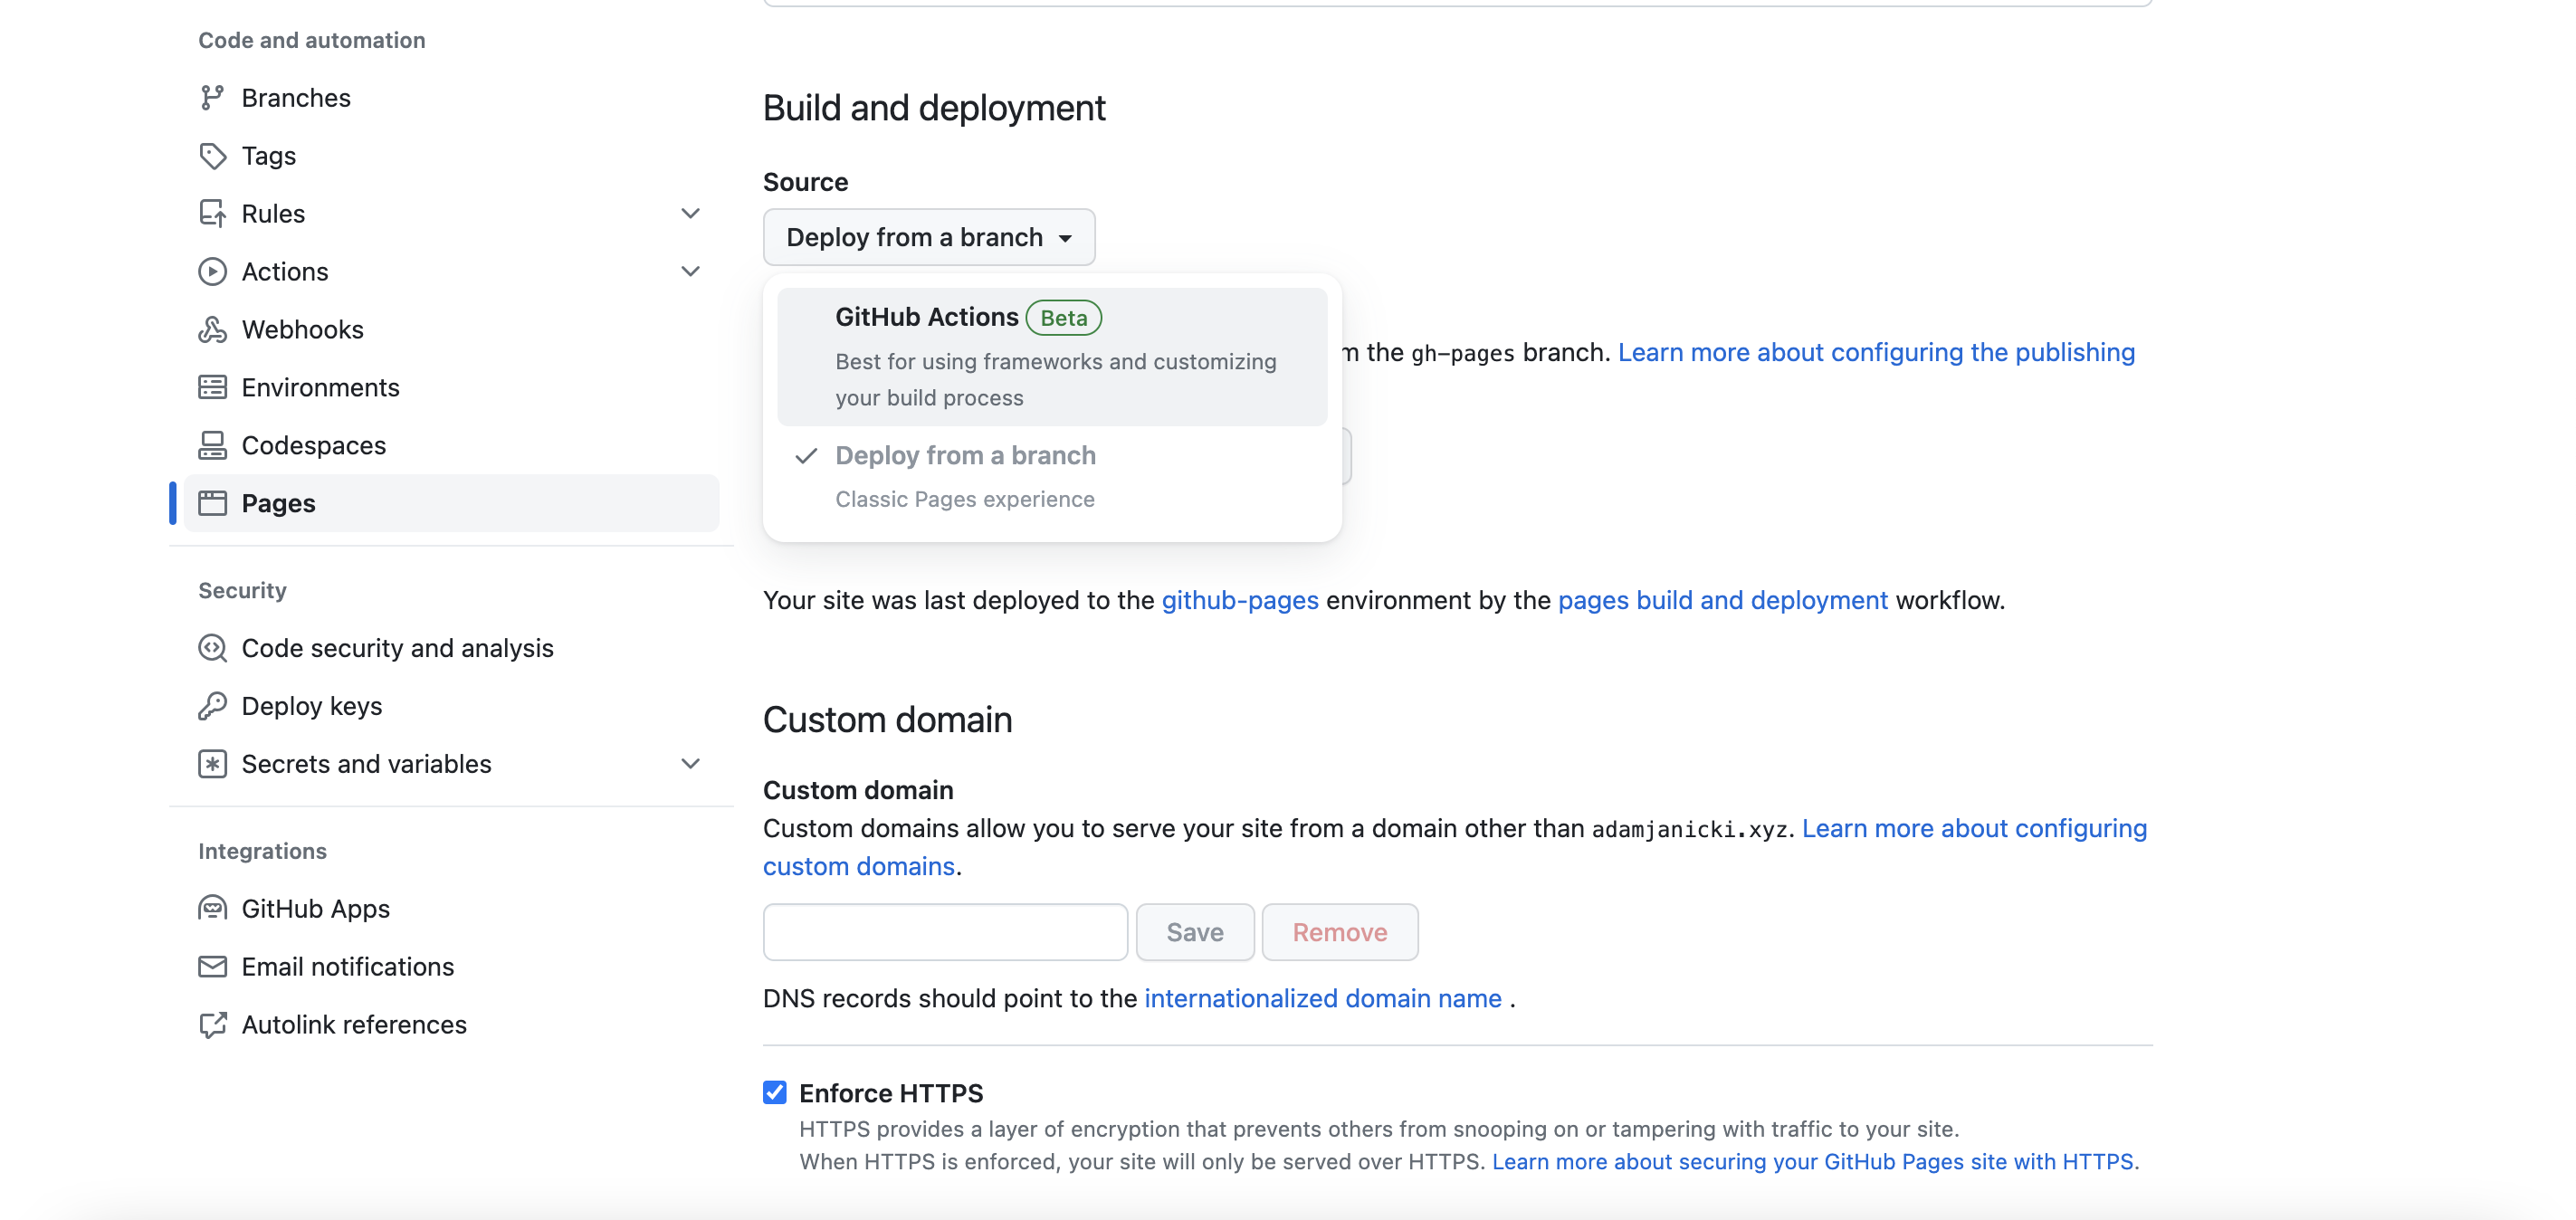Open Learn more about configuring custom domains link
The height and width of the screenshot is (1220, 2576).
1974,829
